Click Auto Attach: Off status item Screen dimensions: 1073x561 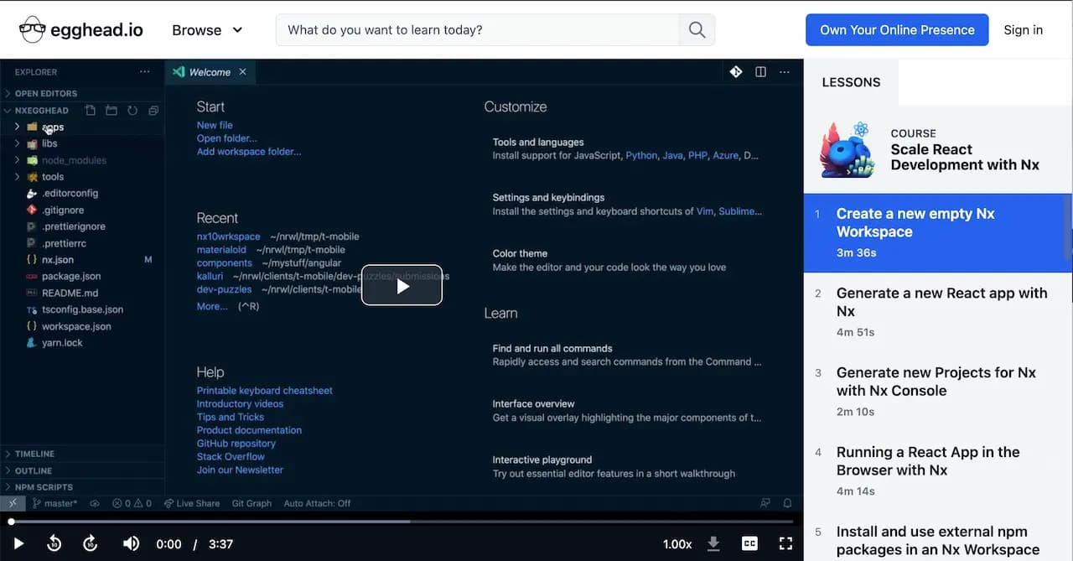click(317, 503)
